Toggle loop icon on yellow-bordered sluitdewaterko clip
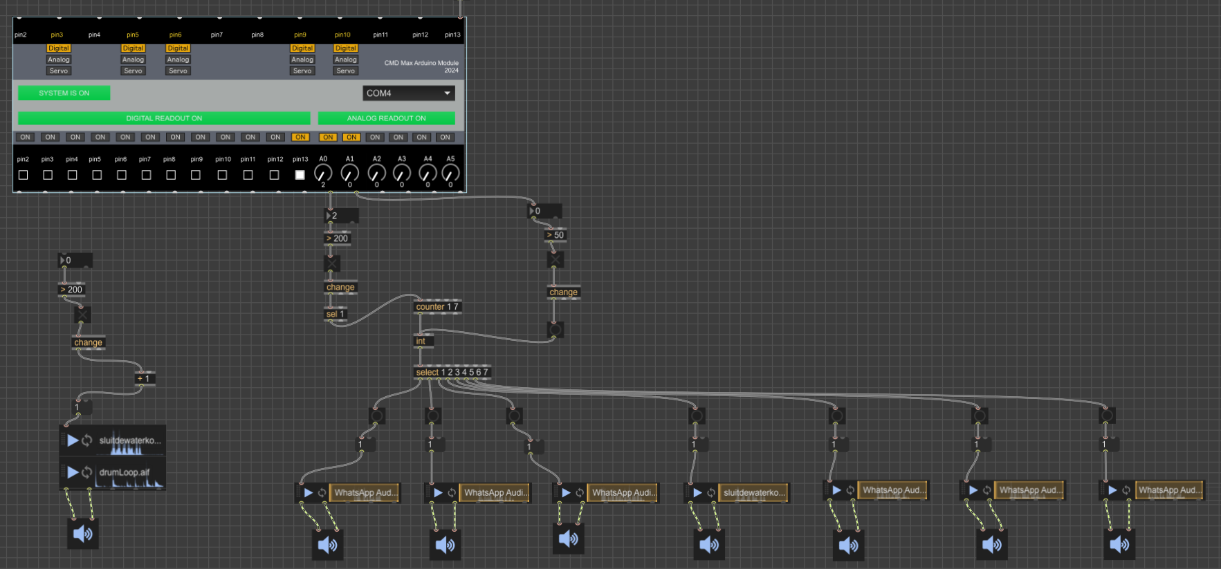The image size is (1221, 569). [x=711, y=493]
